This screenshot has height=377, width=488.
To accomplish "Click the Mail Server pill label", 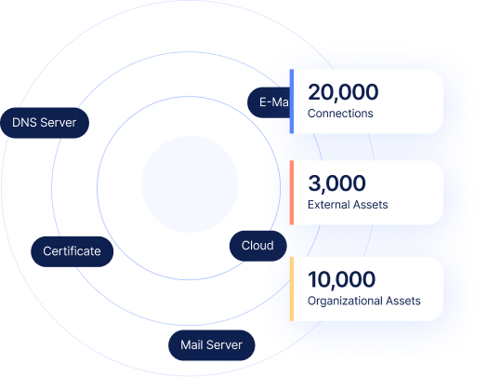I will tap(211, 345).
